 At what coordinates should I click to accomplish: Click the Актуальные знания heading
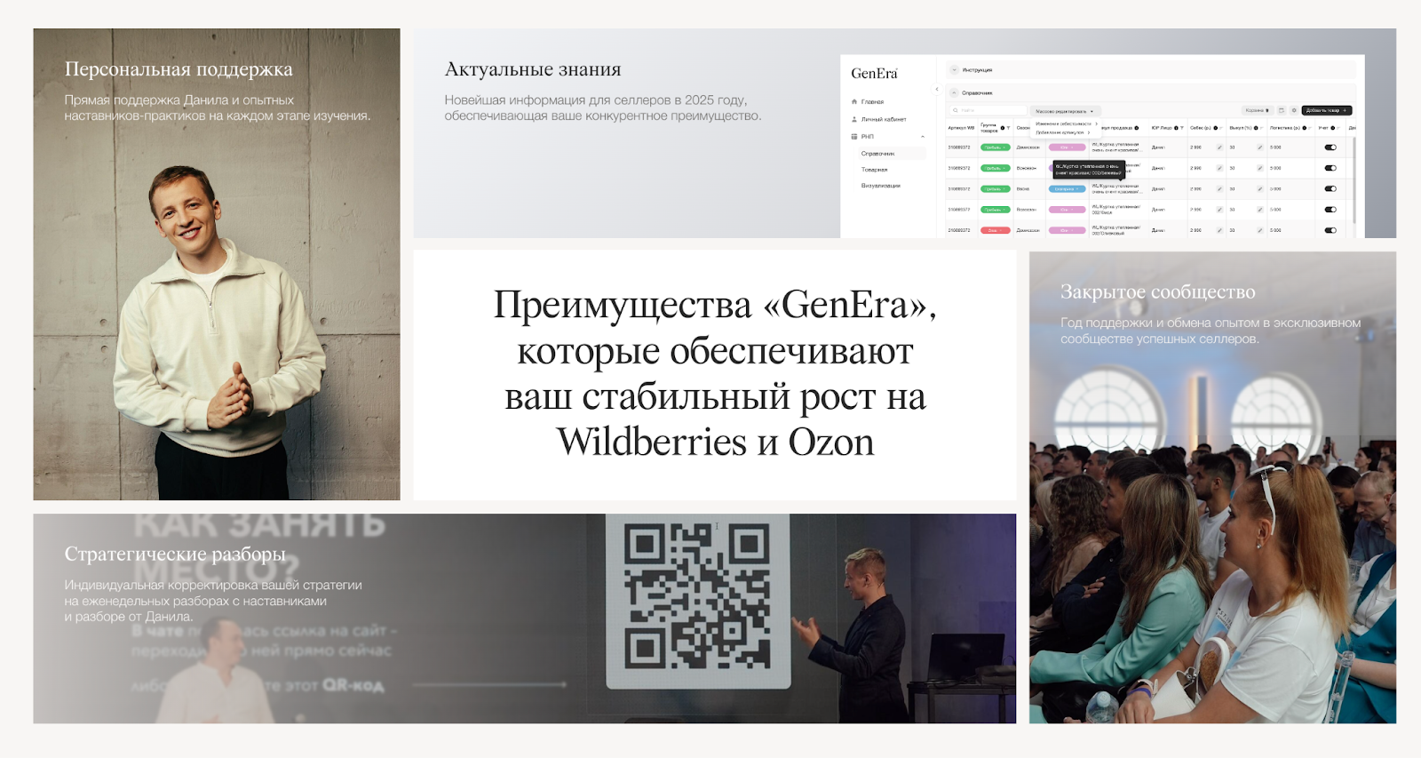click(x=533, y=69)
